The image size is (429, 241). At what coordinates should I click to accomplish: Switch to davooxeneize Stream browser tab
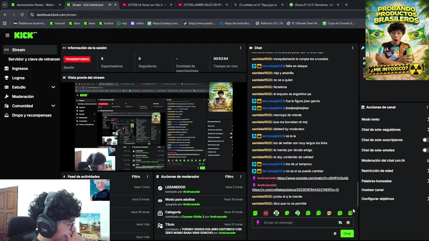tap(36, 5)
